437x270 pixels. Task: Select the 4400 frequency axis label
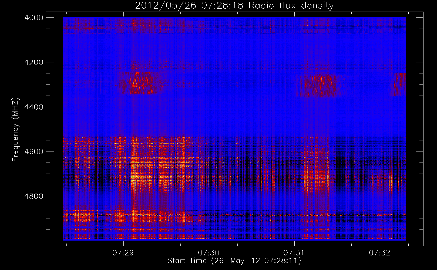click(34, 107)
